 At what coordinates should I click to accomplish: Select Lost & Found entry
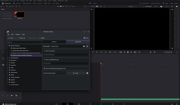(14, 85)
